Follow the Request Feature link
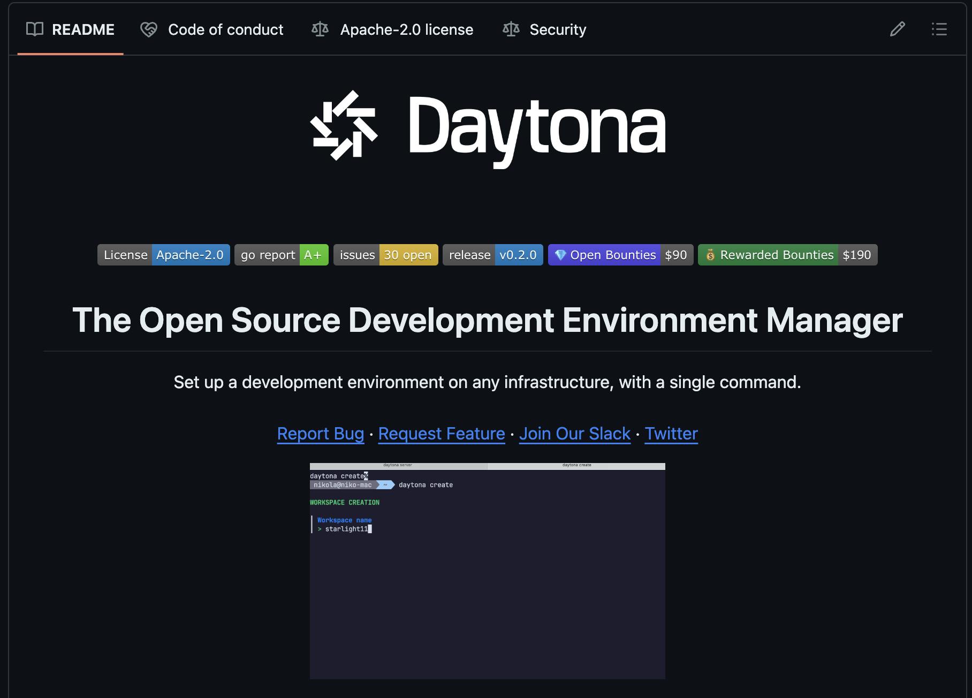This screenshot has width=972, height=698. tap(442, 434)
